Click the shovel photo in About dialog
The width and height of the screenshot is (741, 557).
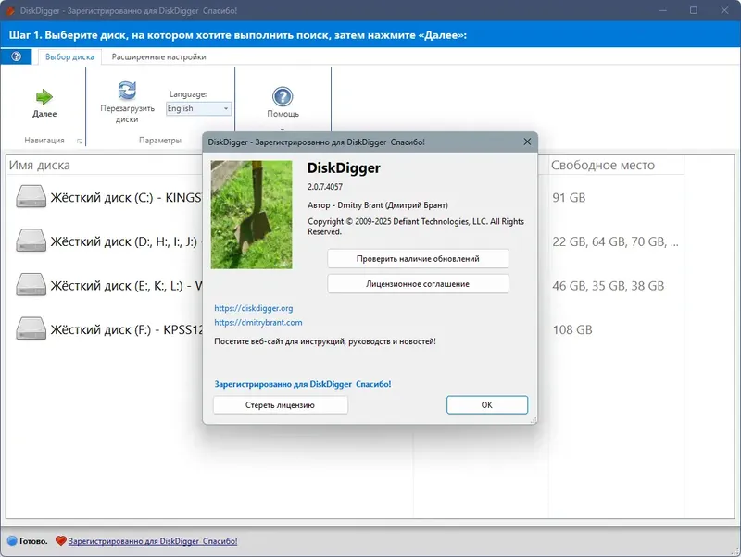click(x=251, y=215)
